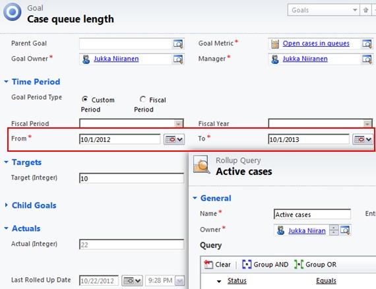Screen dimensions: 376x289
Task: Select the Fiscal Period radio button
Action: click(142, 99)
